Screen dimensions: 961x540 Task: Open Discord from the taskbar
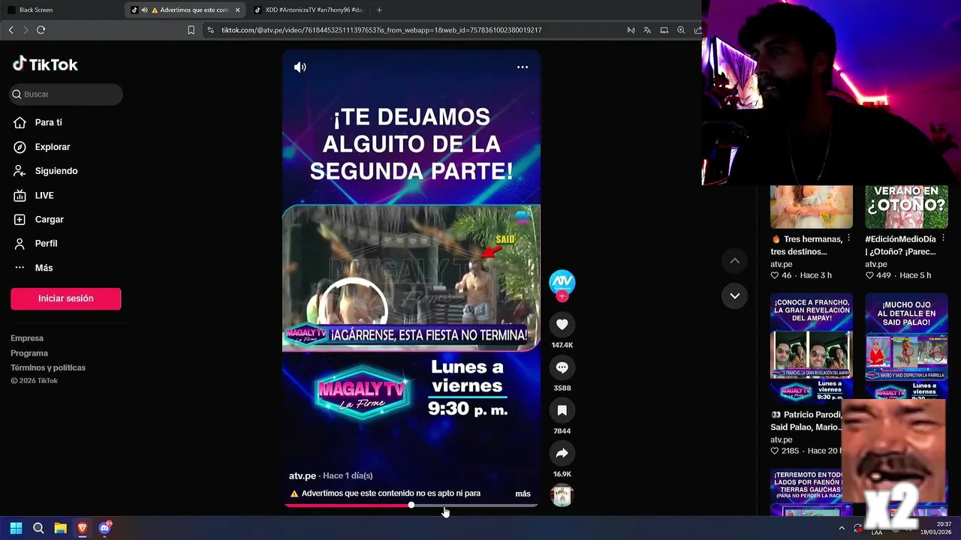tap(105, 528)
